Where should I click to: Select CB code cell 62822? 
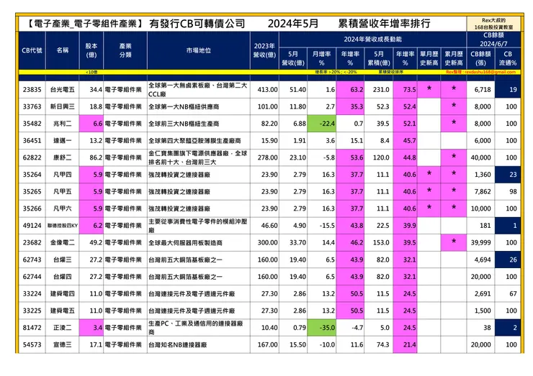tap(32, 157)
